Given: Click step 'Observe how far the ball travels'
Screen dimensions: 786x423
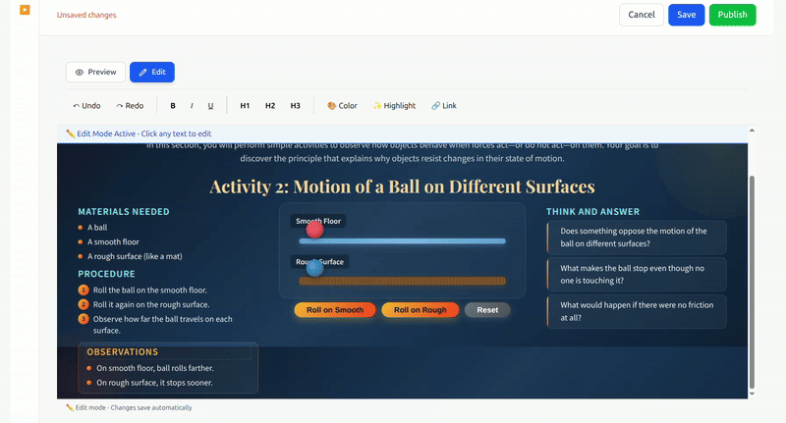Looking at the screenshot, I should tap(162, 325).
